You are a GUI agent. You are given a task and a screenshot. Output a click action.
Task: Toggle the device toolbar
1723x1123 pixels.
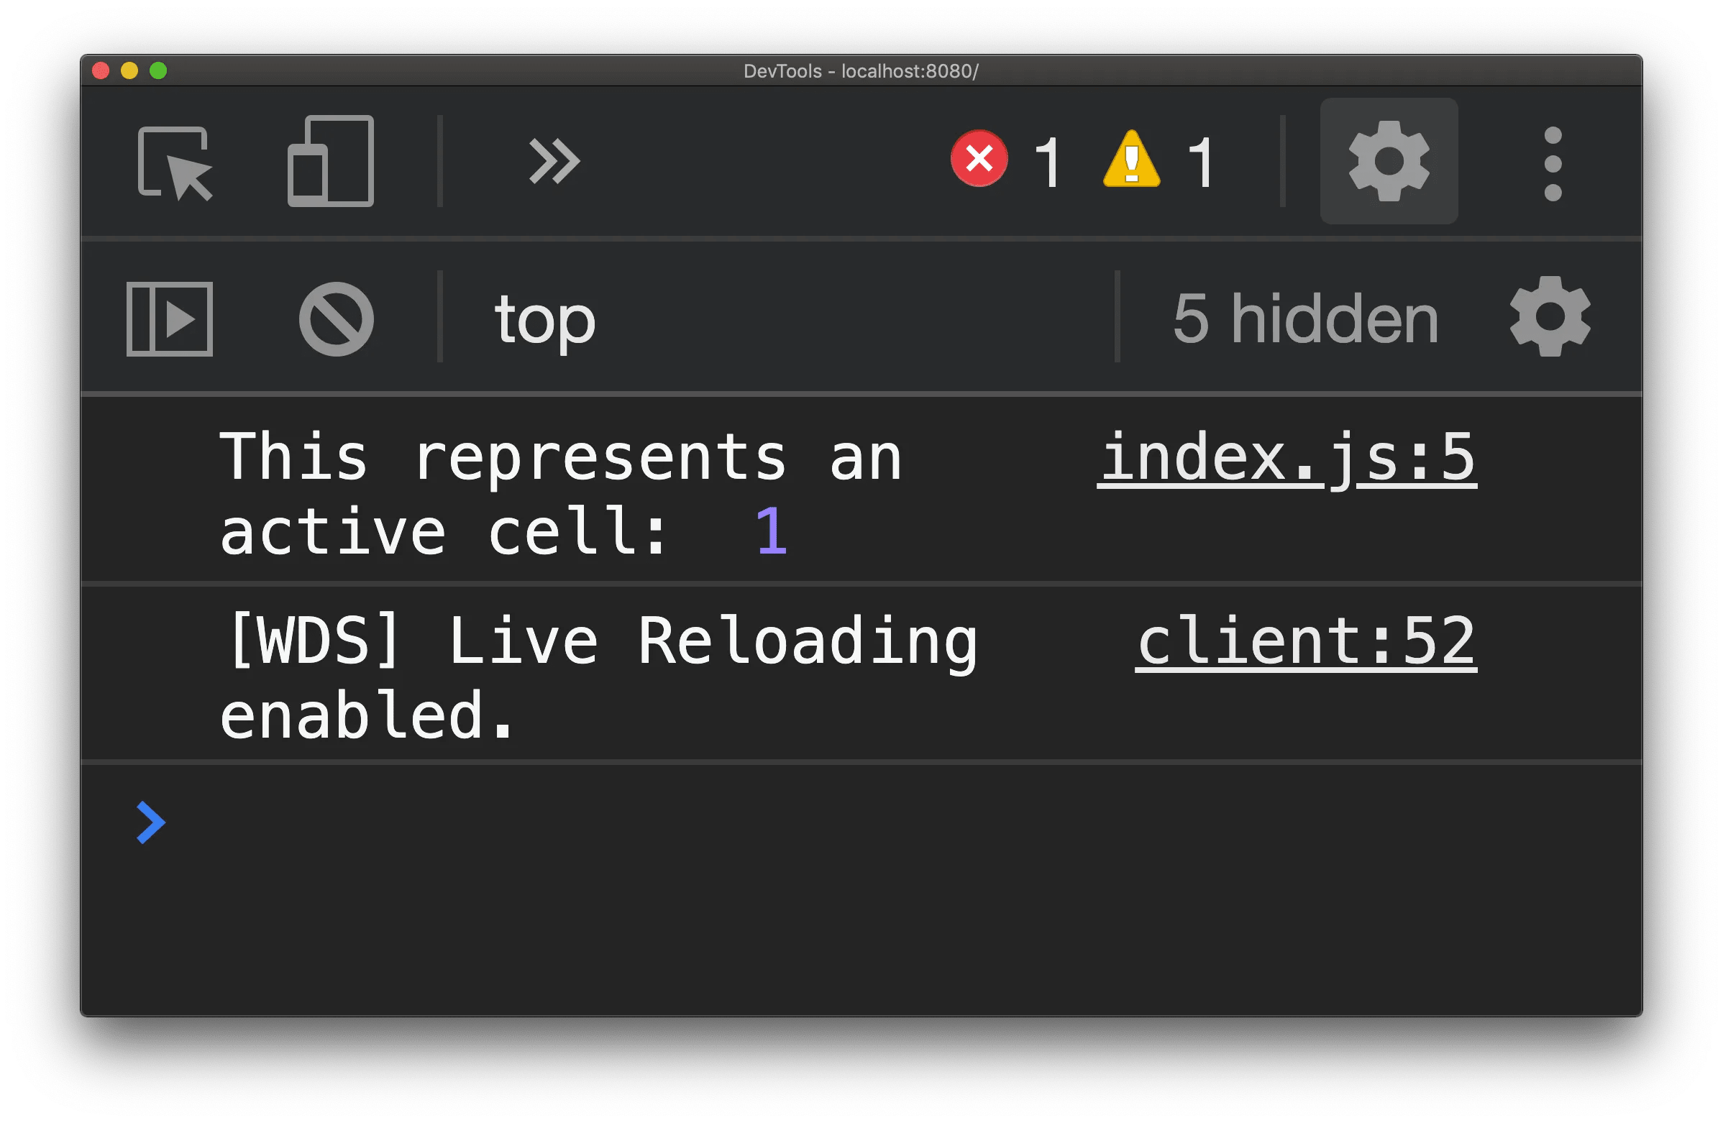(x=330, y=162)
